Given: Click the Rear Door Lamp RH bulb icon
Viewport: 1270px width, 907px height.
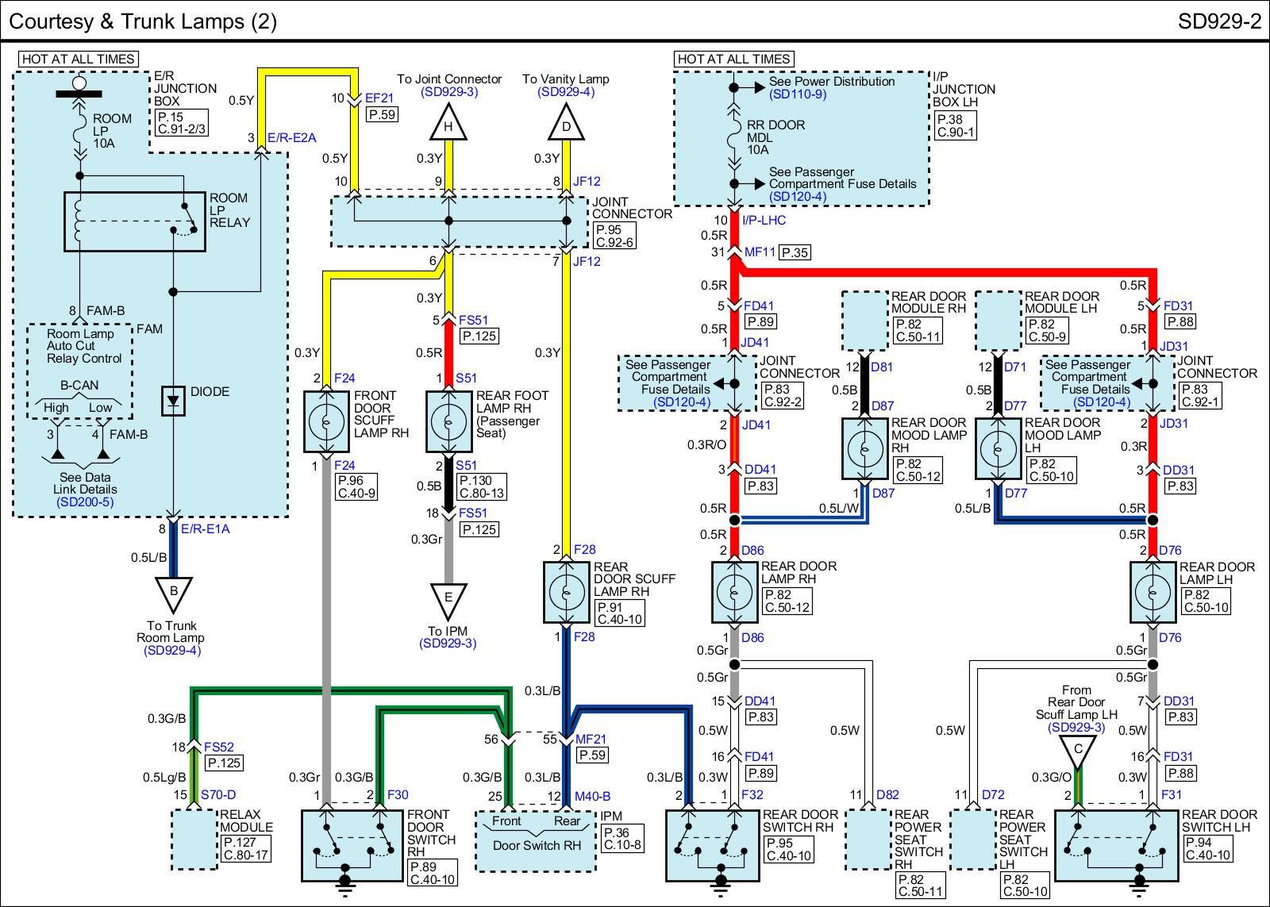Looking at the screenshot, I should point(735,592).
